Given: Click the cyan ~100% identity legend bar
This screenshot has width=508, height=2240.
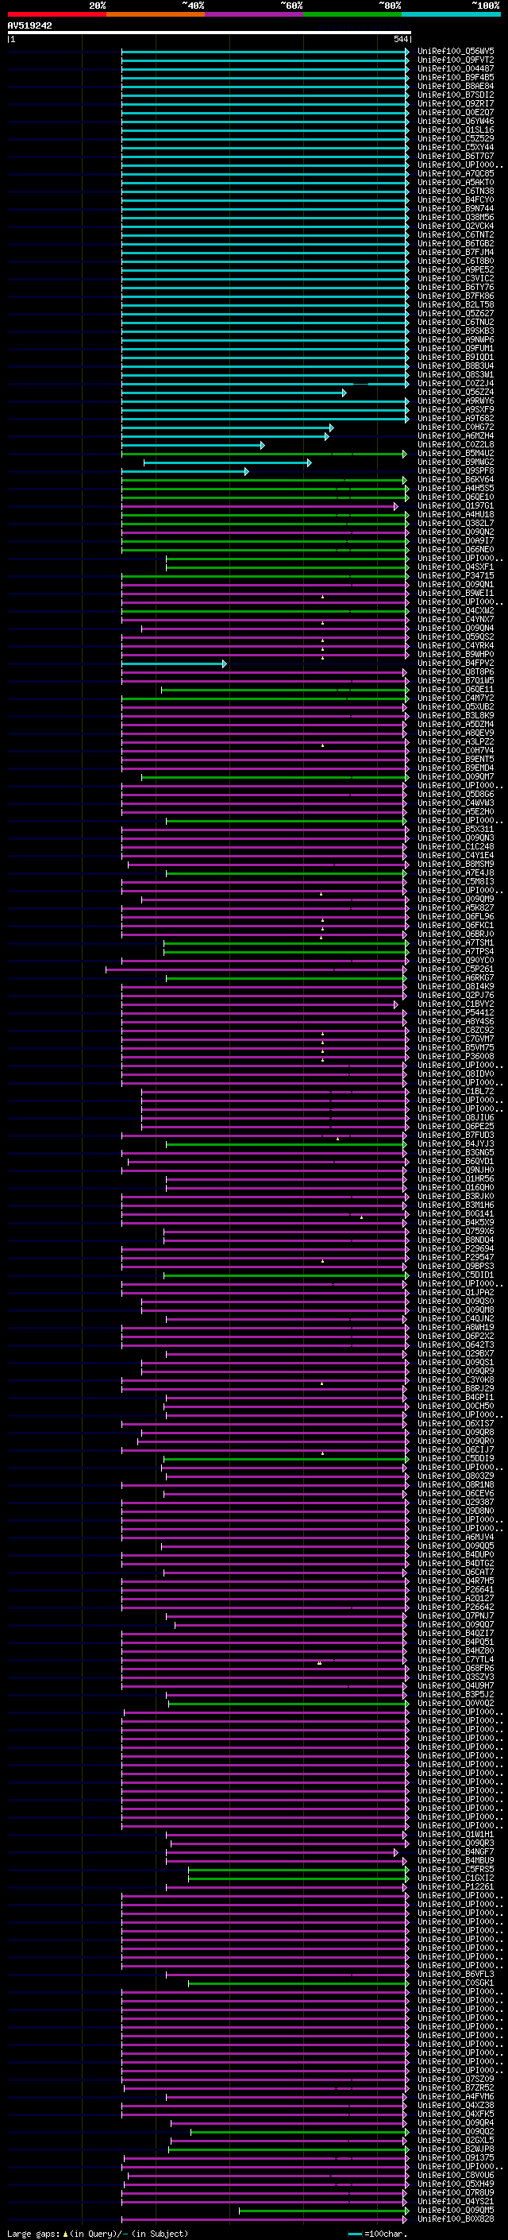Looking at the screenshot, I should click(x=451, y=14).
